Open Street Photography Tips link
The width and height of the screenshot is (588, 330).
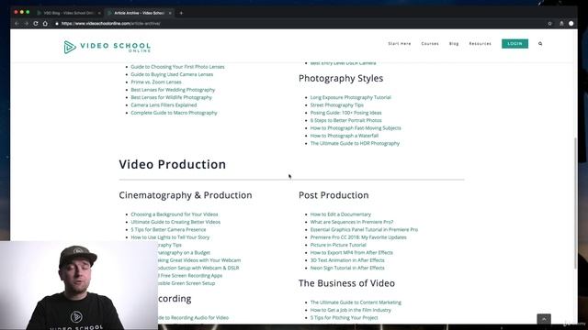pyautogui.click(x=337, y=105)
